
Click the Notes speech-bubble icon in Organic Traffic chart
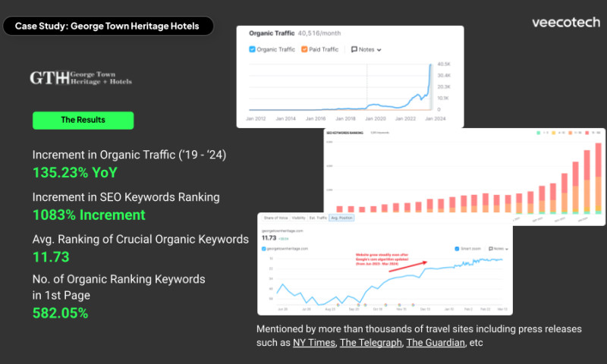tap(355, 49)
